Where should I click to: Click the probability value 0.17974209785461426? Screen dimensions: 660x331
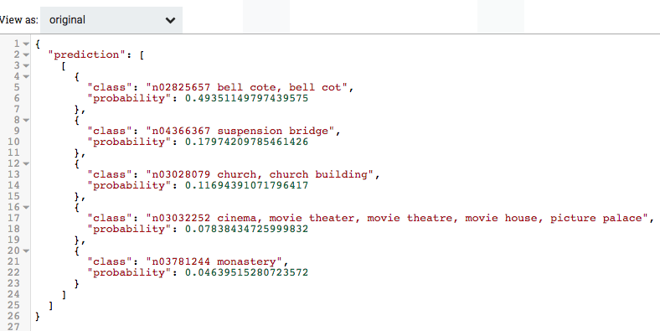tap(246, 142)
